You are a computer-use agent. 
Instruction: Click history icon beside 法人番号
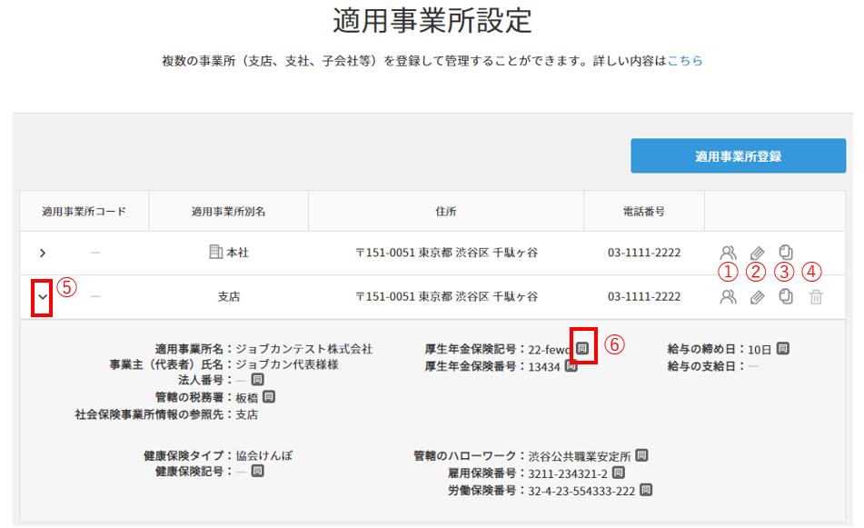257,380
